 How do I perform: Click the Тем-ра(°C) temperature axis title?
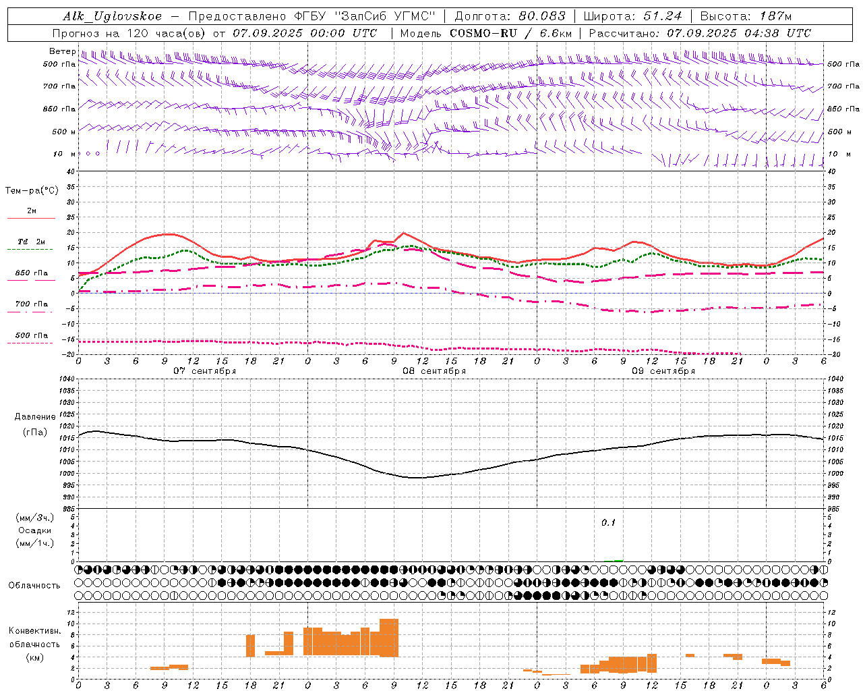32,191
